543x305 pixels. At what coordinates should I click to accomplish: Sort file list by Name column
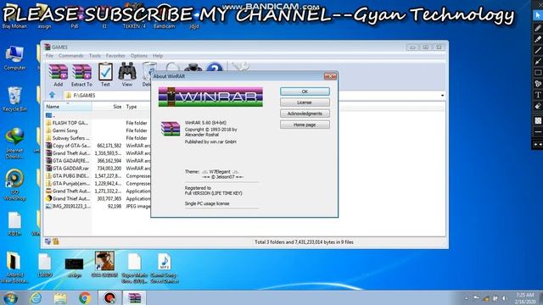[68, 107]
